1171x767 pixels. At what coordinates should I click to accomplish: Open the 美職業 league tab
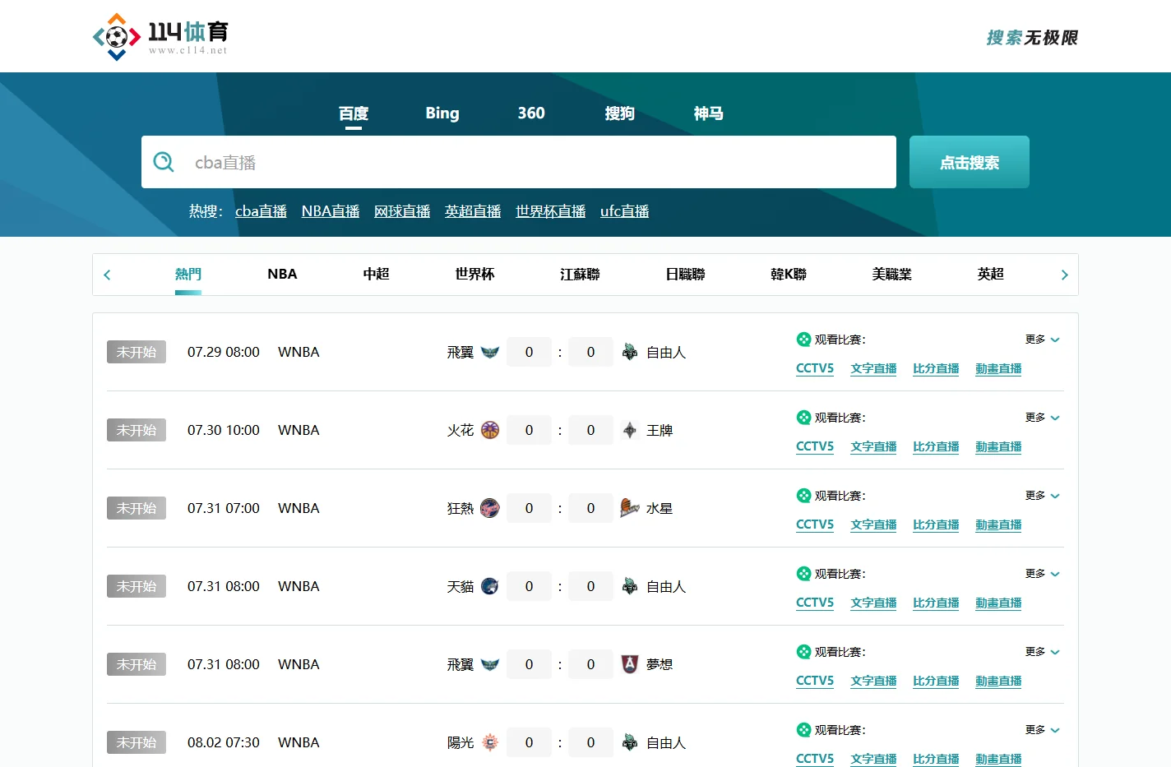coord(891,274)
